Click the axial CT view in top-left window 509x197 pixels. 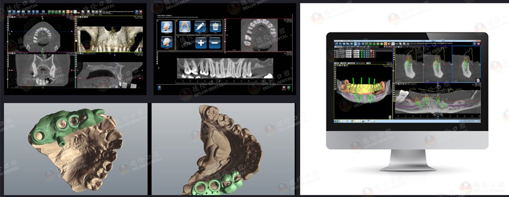pyautogui.click(x=42, y=37)
